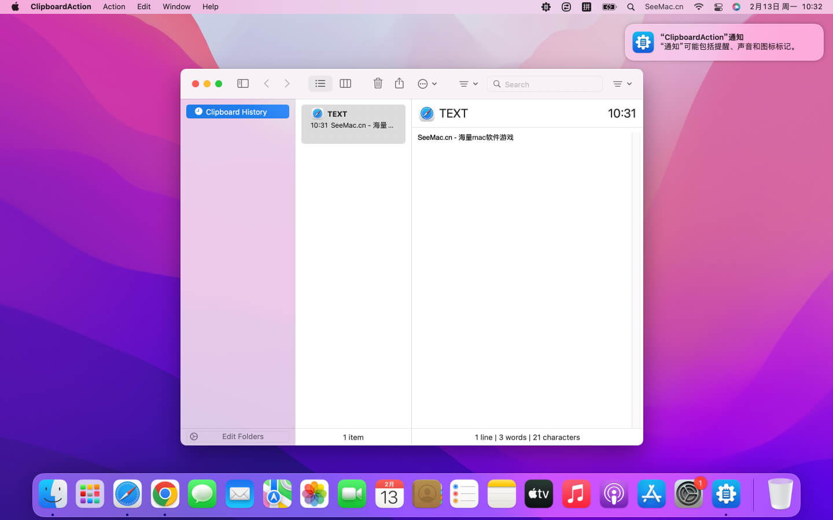The image size is (833, 520).
Task: Toggle the sidebar panel visibility
Action: pos(243,84)
